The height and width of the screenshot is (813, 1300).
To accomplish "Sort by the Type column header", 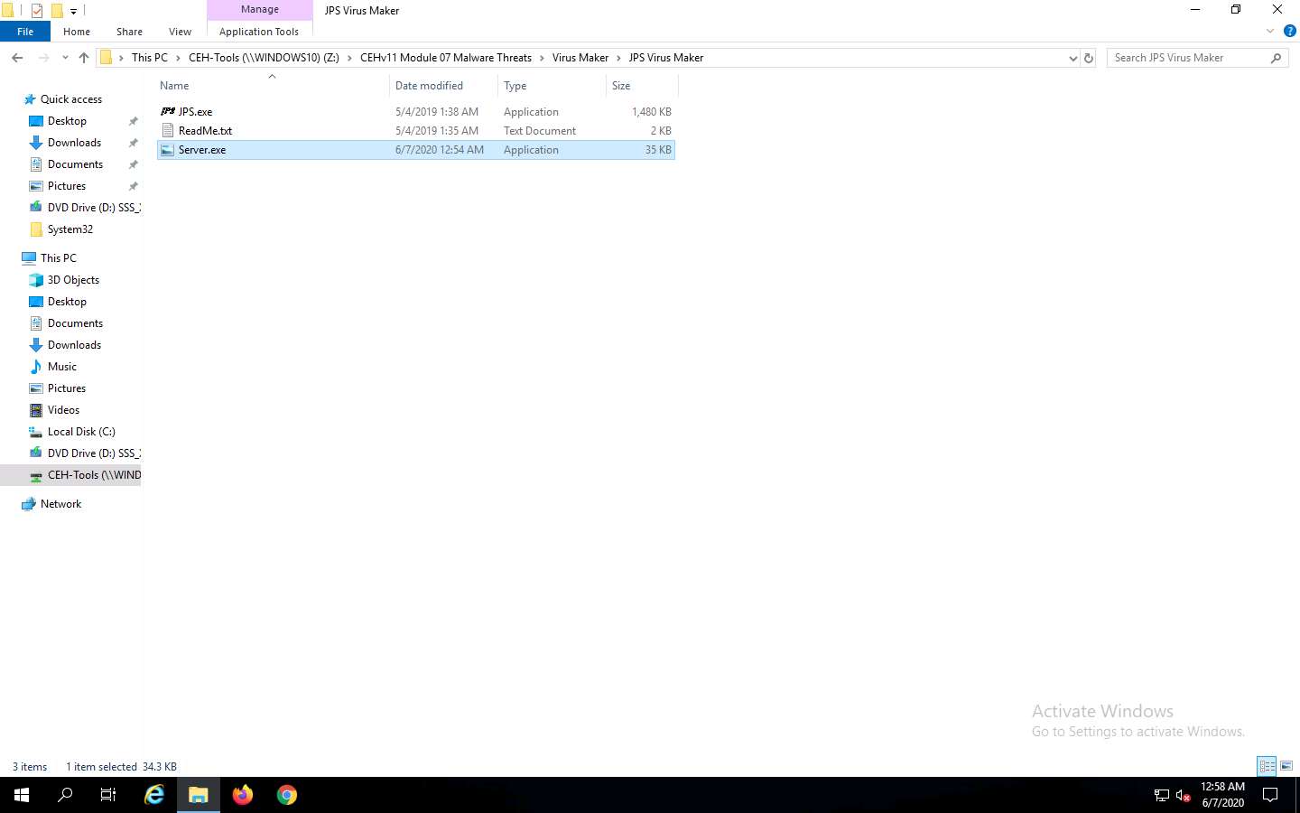I will tap(552, 86).
